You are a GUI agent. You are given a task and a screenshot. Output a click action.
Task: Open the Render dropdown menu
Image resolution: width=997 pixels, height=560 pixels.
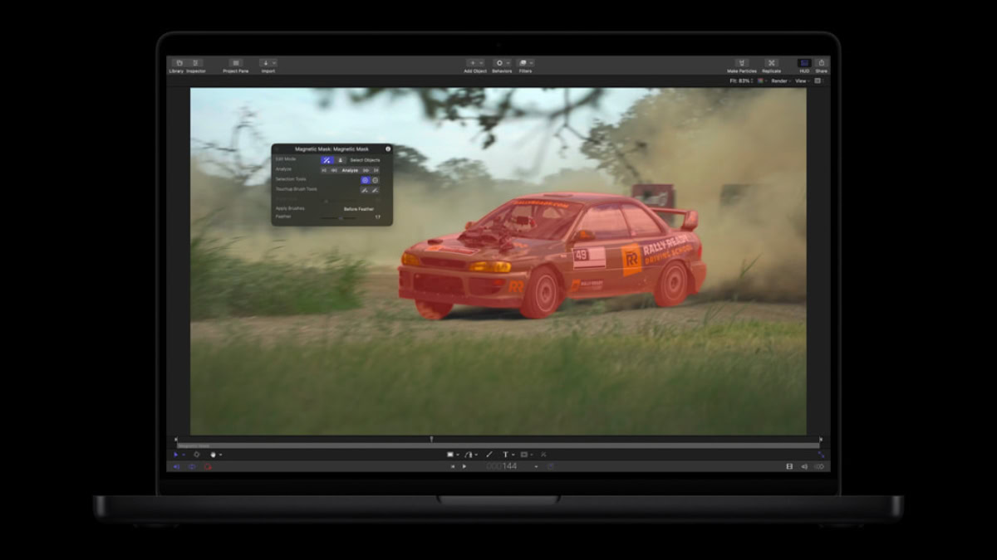tap(782, 80)
